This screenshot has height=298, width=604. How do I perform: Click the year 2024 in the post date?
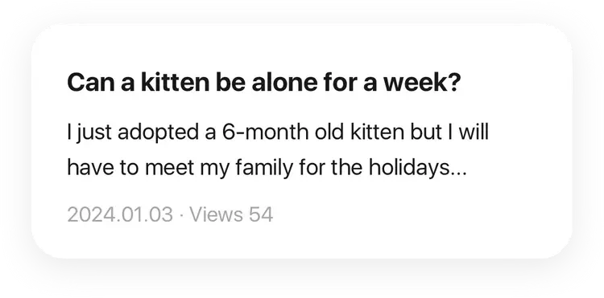88,214
